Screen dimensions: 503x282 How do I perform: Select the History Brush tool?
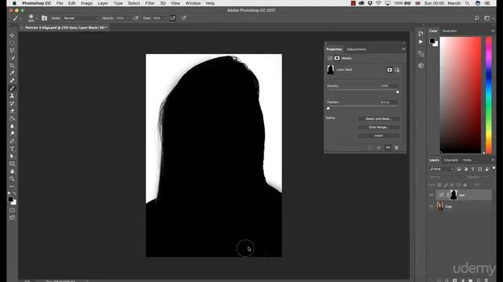(x=13, y=103)
